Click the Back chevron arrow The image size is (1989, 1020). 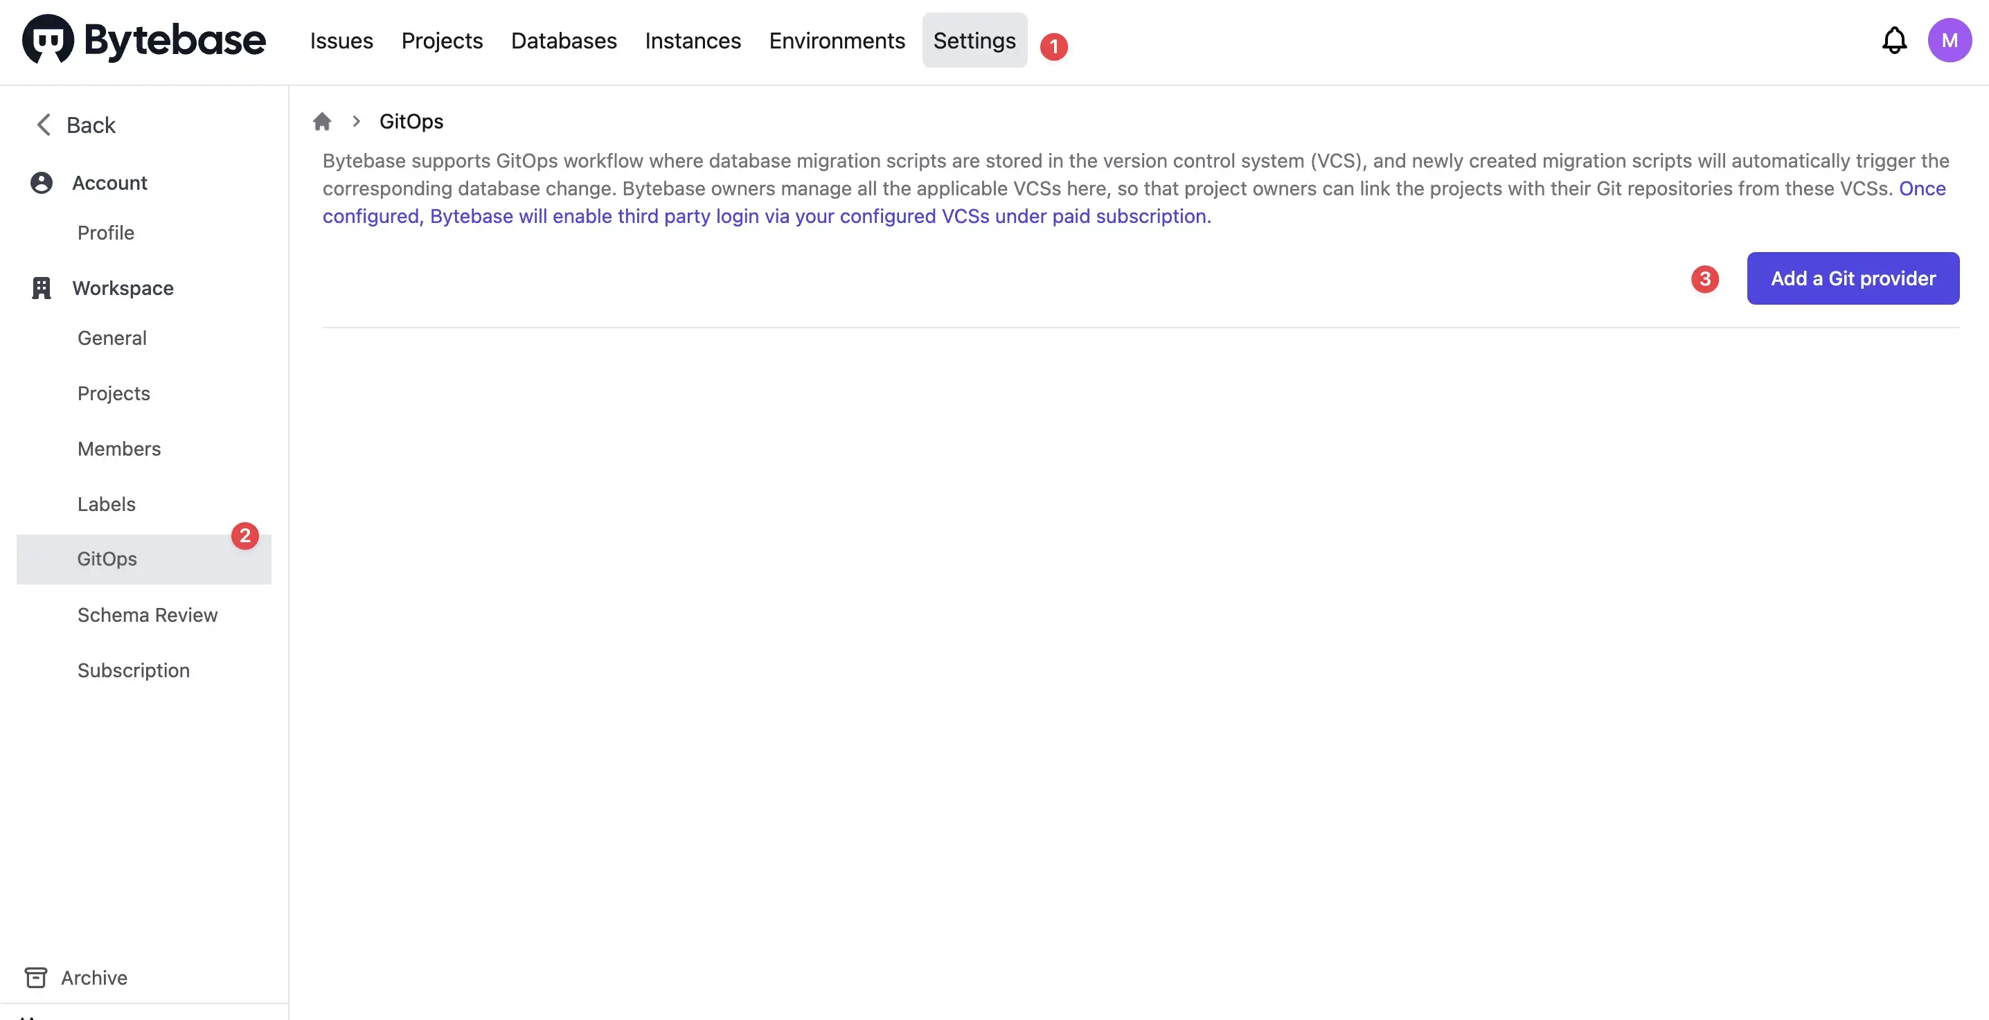click(44, 125)
